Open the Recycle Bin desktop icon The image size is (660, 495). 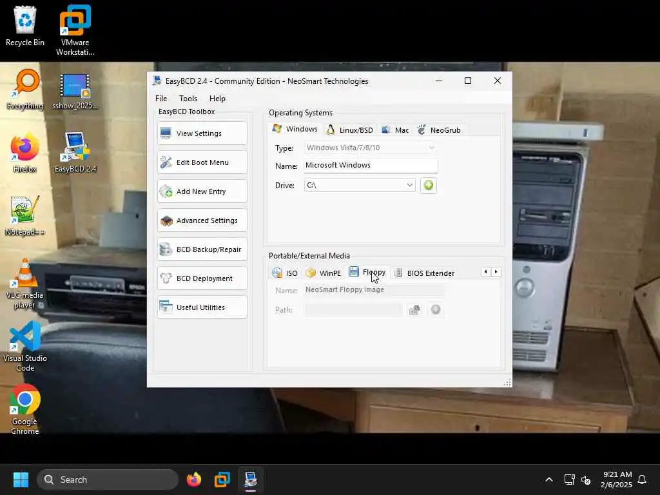25,26
